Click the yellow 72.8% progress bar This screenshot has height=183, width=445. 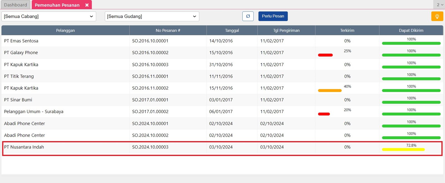[x=403, y=149]
